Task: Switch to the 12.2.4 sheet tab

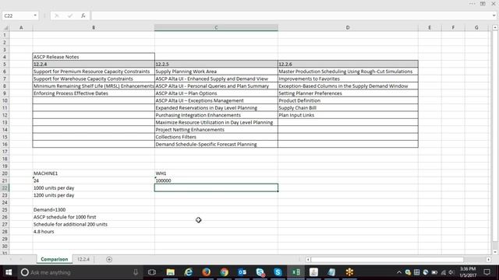Action: [83, 259]
